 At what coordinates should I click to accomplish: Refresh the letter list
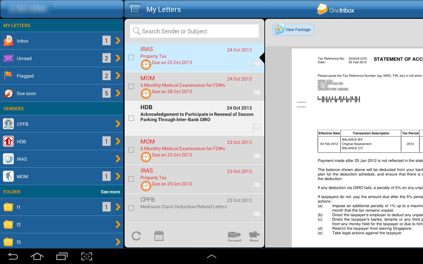click(136, 236)
